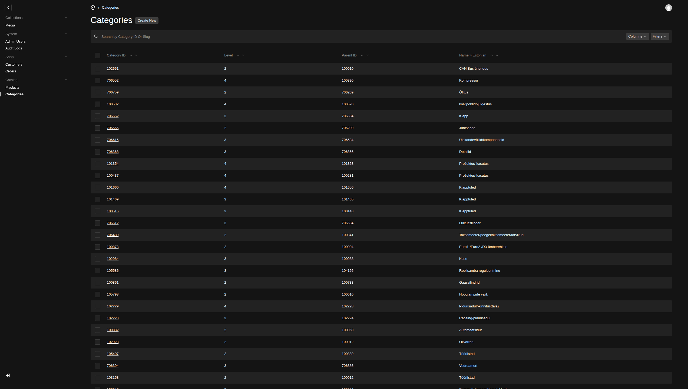Sort Level column ascending
Viewport: 688px width, 389px height.
tap(238, 55)
